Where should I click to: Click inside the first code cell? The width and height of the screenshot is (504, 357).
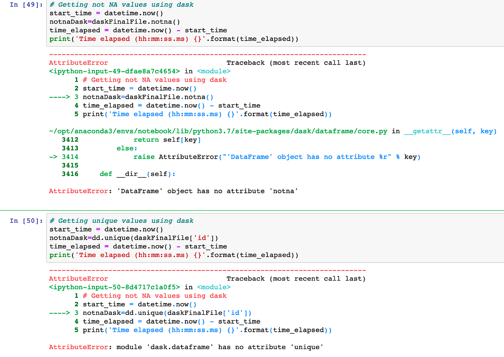point(157,22)
